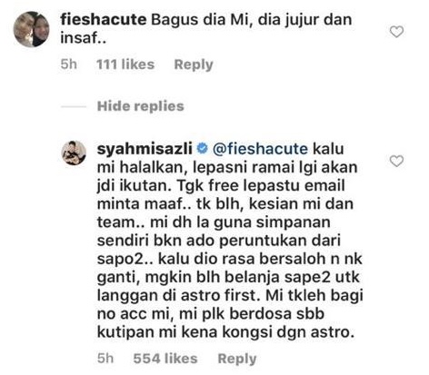Click the dash line beside Hide replies
The height and width of the screenshot is (375, 429).
[x=74, y=106]
